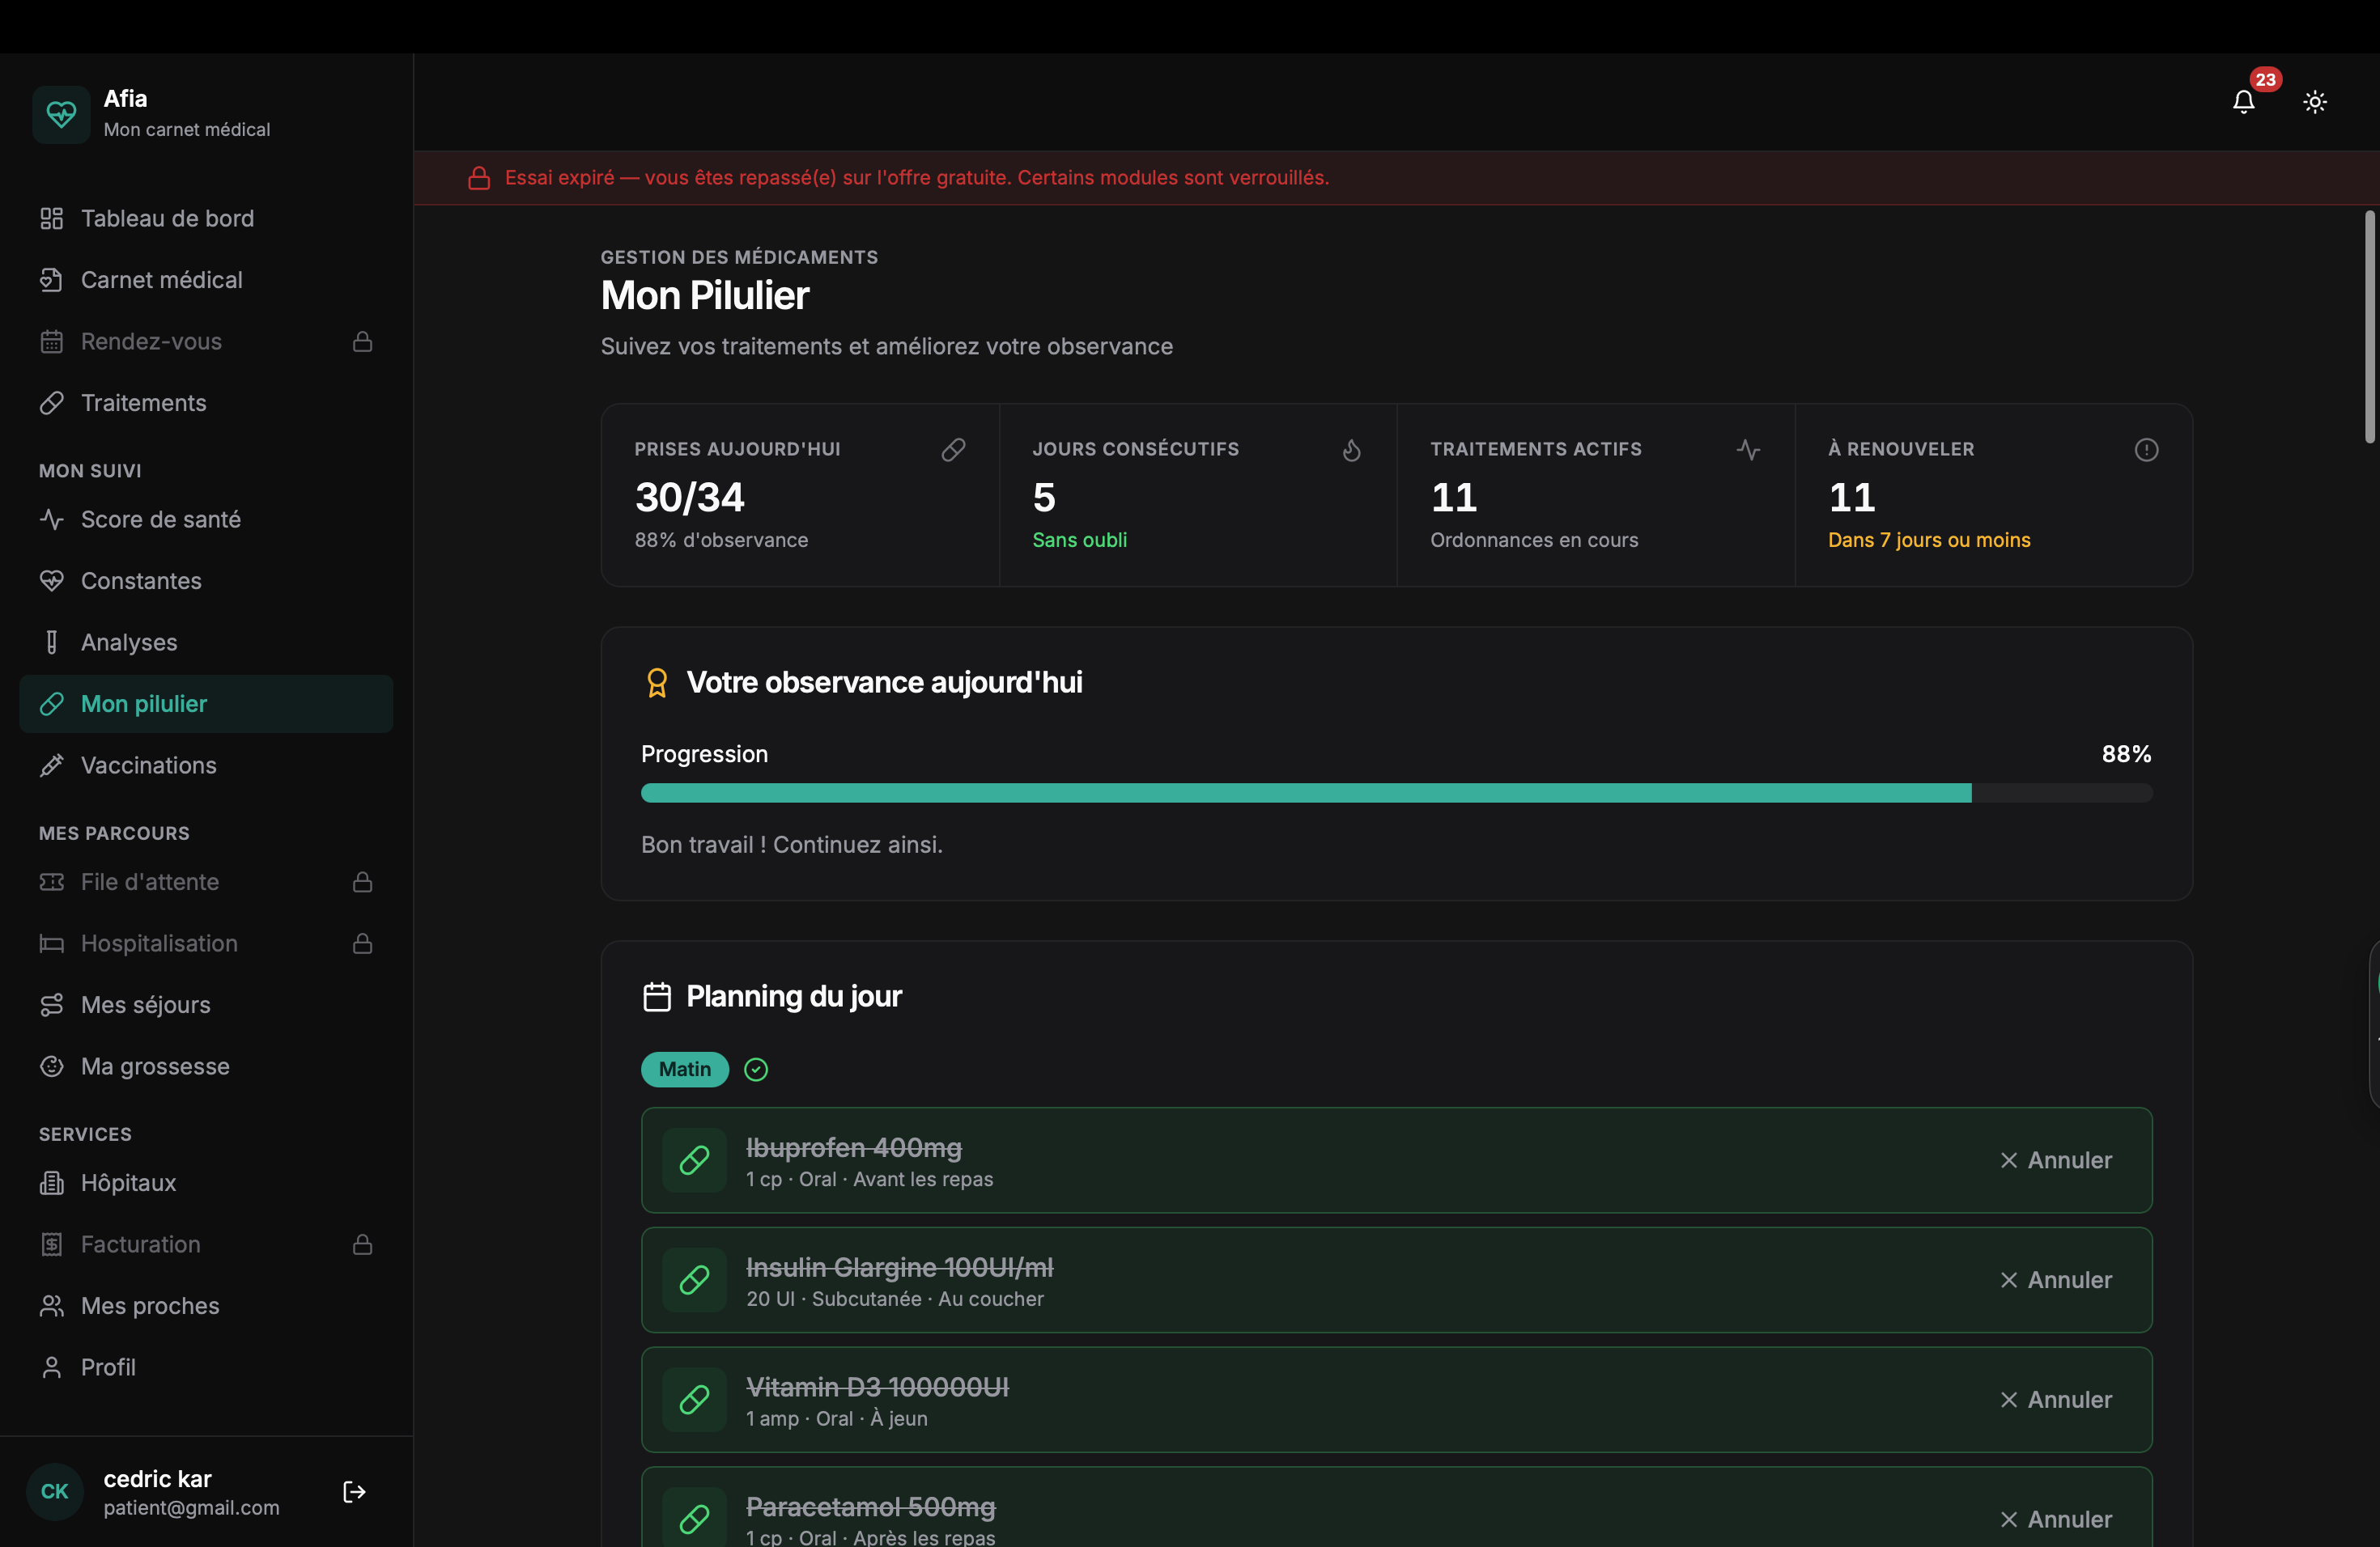Open Hôpitaux service
Viewport: 2380px width, 1547px height.
pyautogui.click(x=206, y=1183)
